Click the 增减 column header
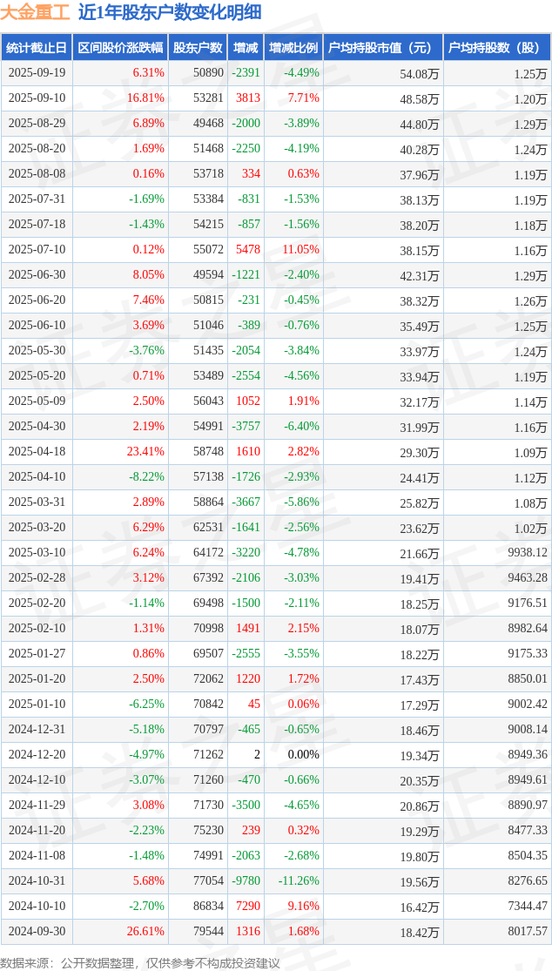 coord(246,48)
